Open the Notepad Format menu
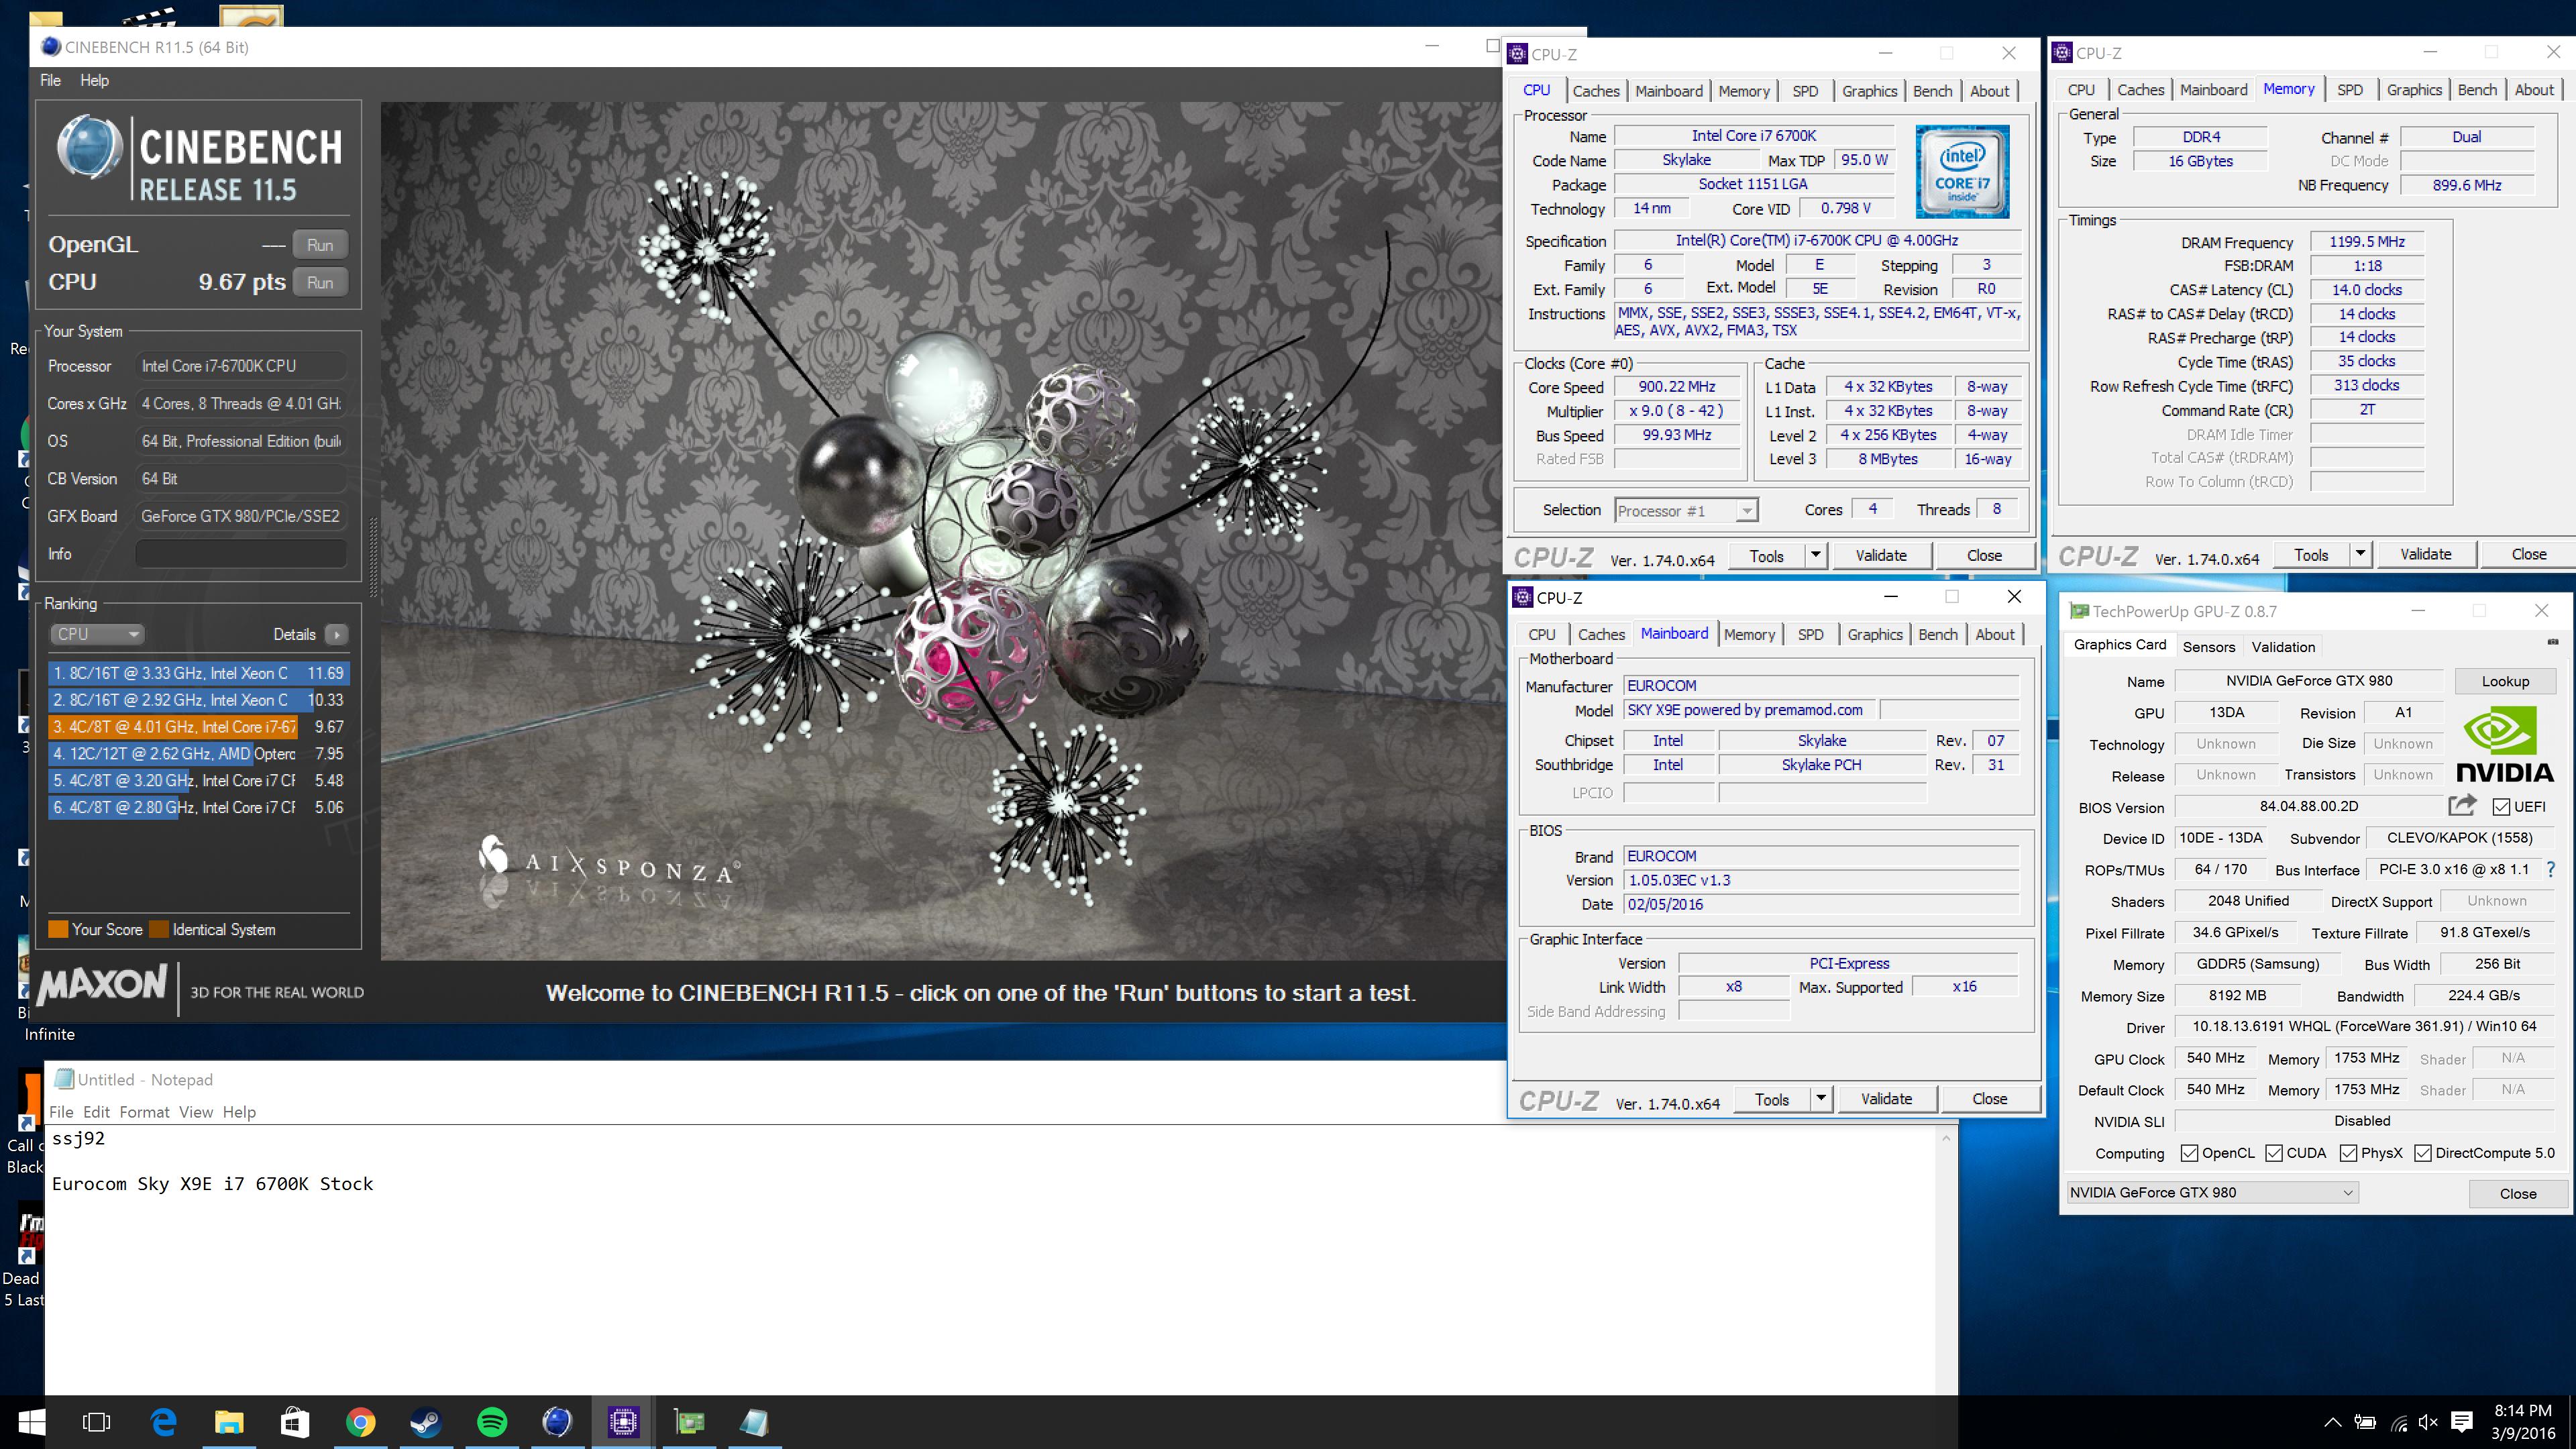The height and width of the screenshot is (1449, 2576). (x=145, y=1112)
